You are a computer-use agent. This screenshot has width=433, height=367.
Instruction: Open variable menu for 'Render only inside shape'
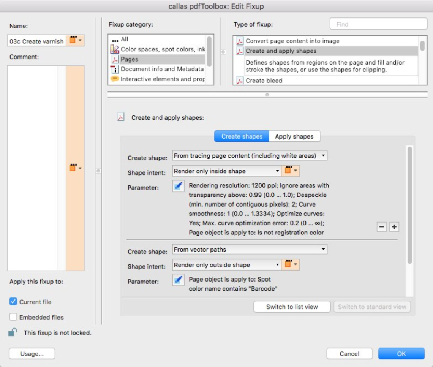pyautogui.click(x=291, y=171)
